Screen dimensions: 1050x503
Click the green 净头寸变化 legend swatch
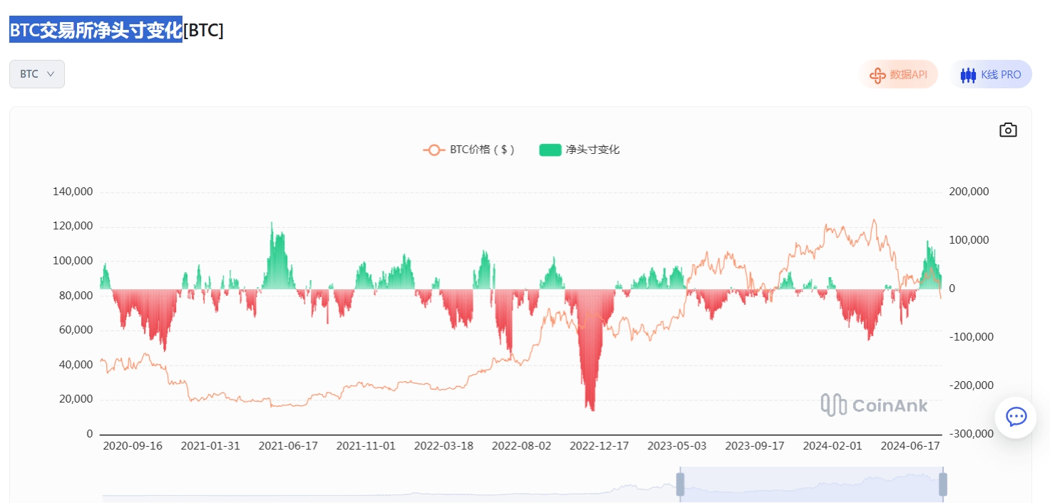(x=550, y=150)
